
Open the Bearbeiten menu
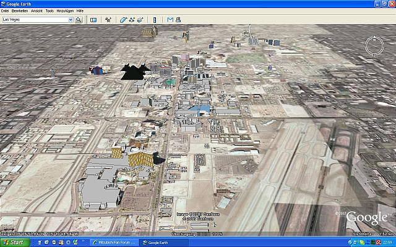click(20, 11)
